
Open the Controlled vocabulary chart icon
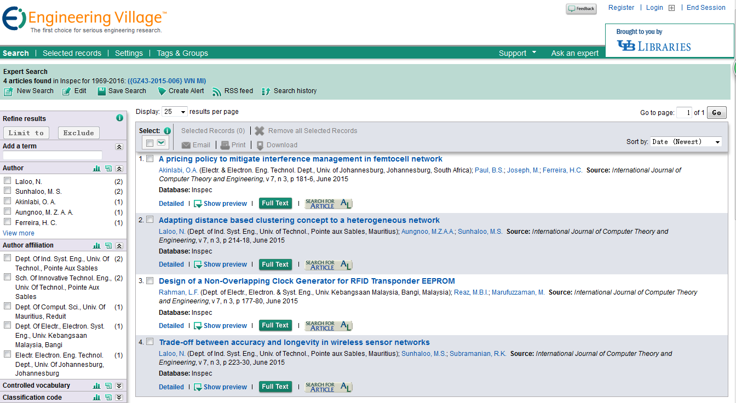pos(96,385)
